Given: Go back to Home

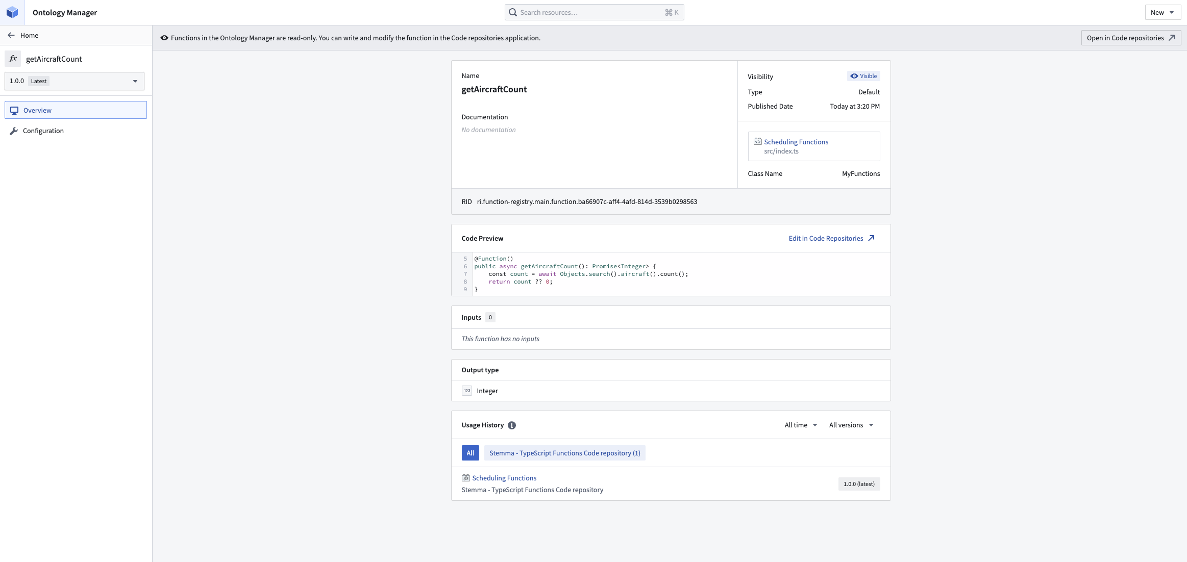Looking at the screenshot, I should 29,35.
